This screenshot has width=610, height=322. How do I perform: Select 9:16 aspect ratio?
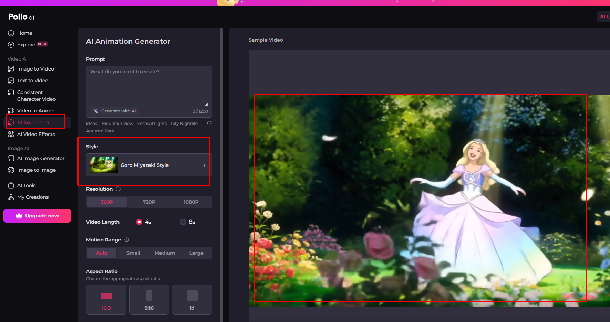(149, 300)
